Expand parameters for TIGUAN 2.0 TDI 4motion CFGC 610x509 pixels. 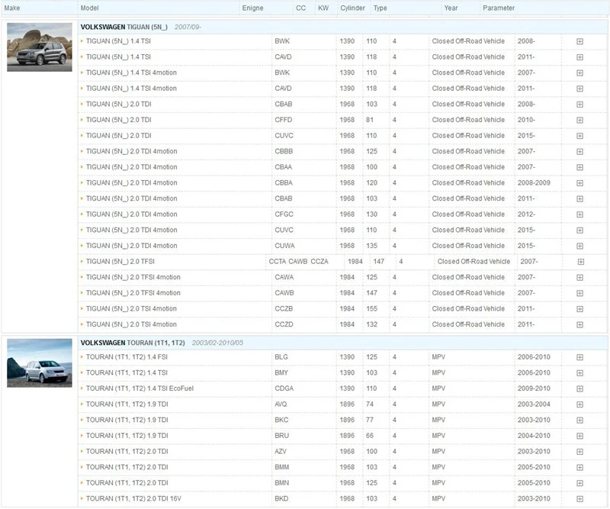tap(579, 214)
